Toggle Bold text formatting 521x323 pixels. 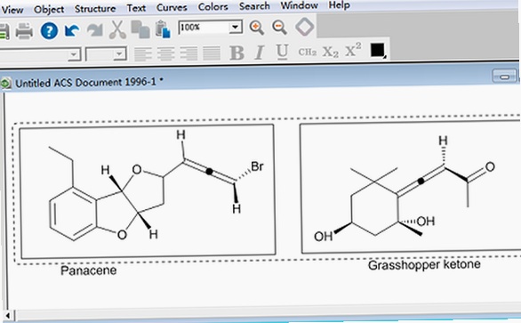click(236, 52)
